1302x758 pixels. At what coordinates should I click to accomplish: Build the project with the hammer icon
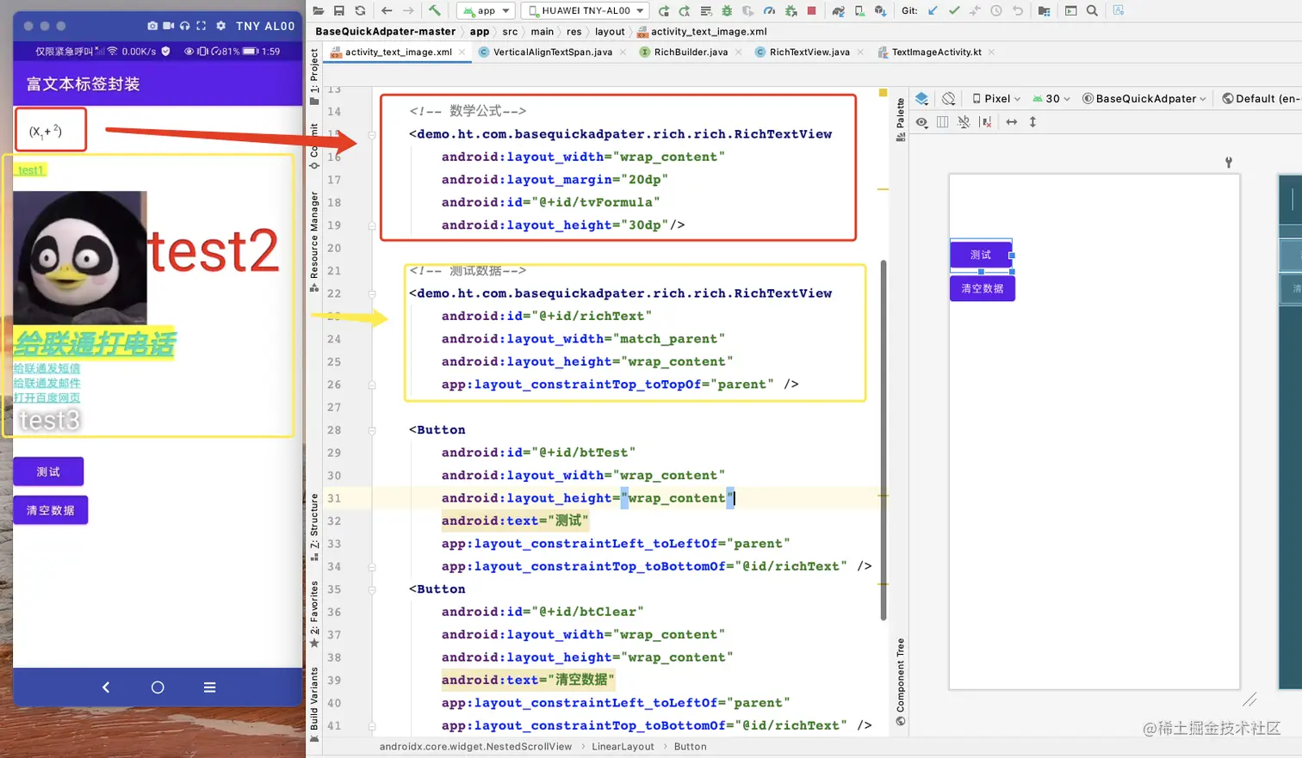pyautogui.click(x=435, y=11)
